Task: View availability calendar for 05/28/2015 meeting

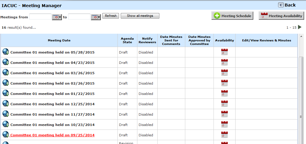Action: (x=225, y=52)
